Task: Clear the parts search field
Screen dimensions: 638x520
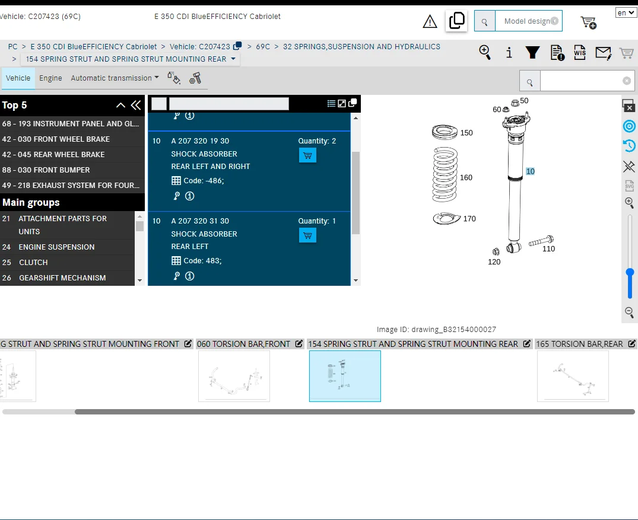Action: [x=627, y=81]
